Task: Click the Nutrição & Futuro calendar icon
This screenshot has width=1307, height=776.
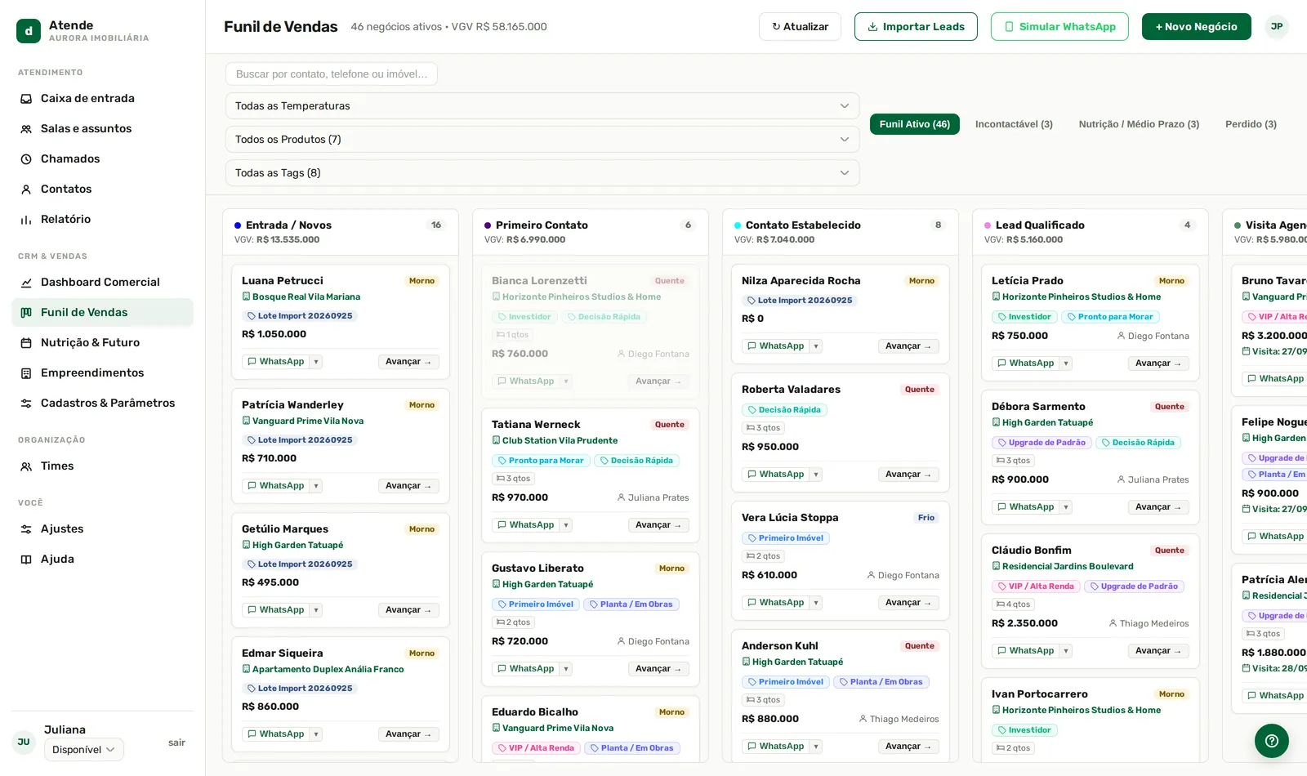Action: [x=26, y=343]
